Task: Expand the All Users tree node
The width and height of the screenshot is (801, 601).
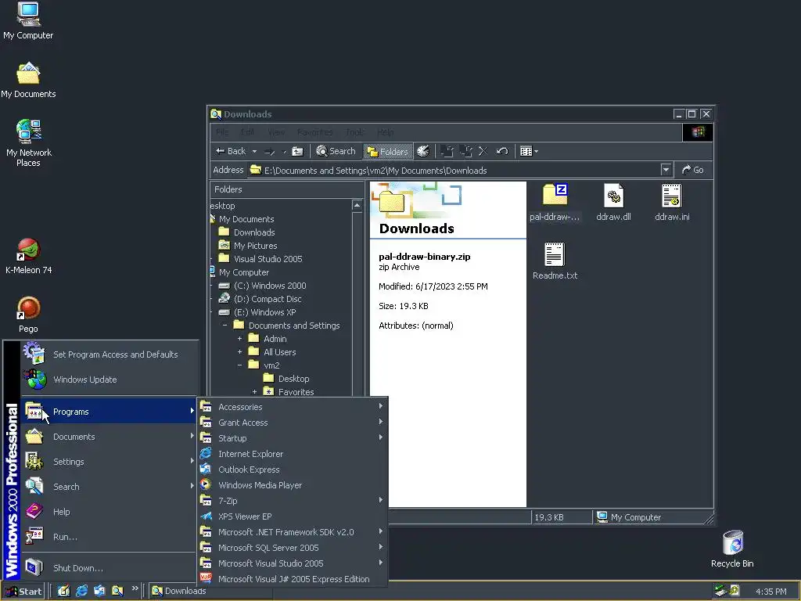Action: [x=239, y=351]
